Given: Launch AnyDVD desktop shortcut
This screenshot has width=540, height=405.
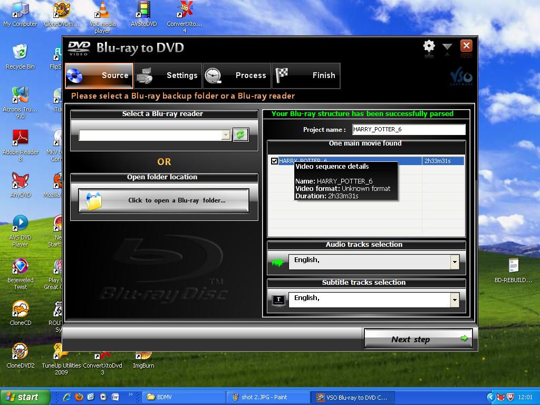Looking at the screenshot, I should pos(21,185).
